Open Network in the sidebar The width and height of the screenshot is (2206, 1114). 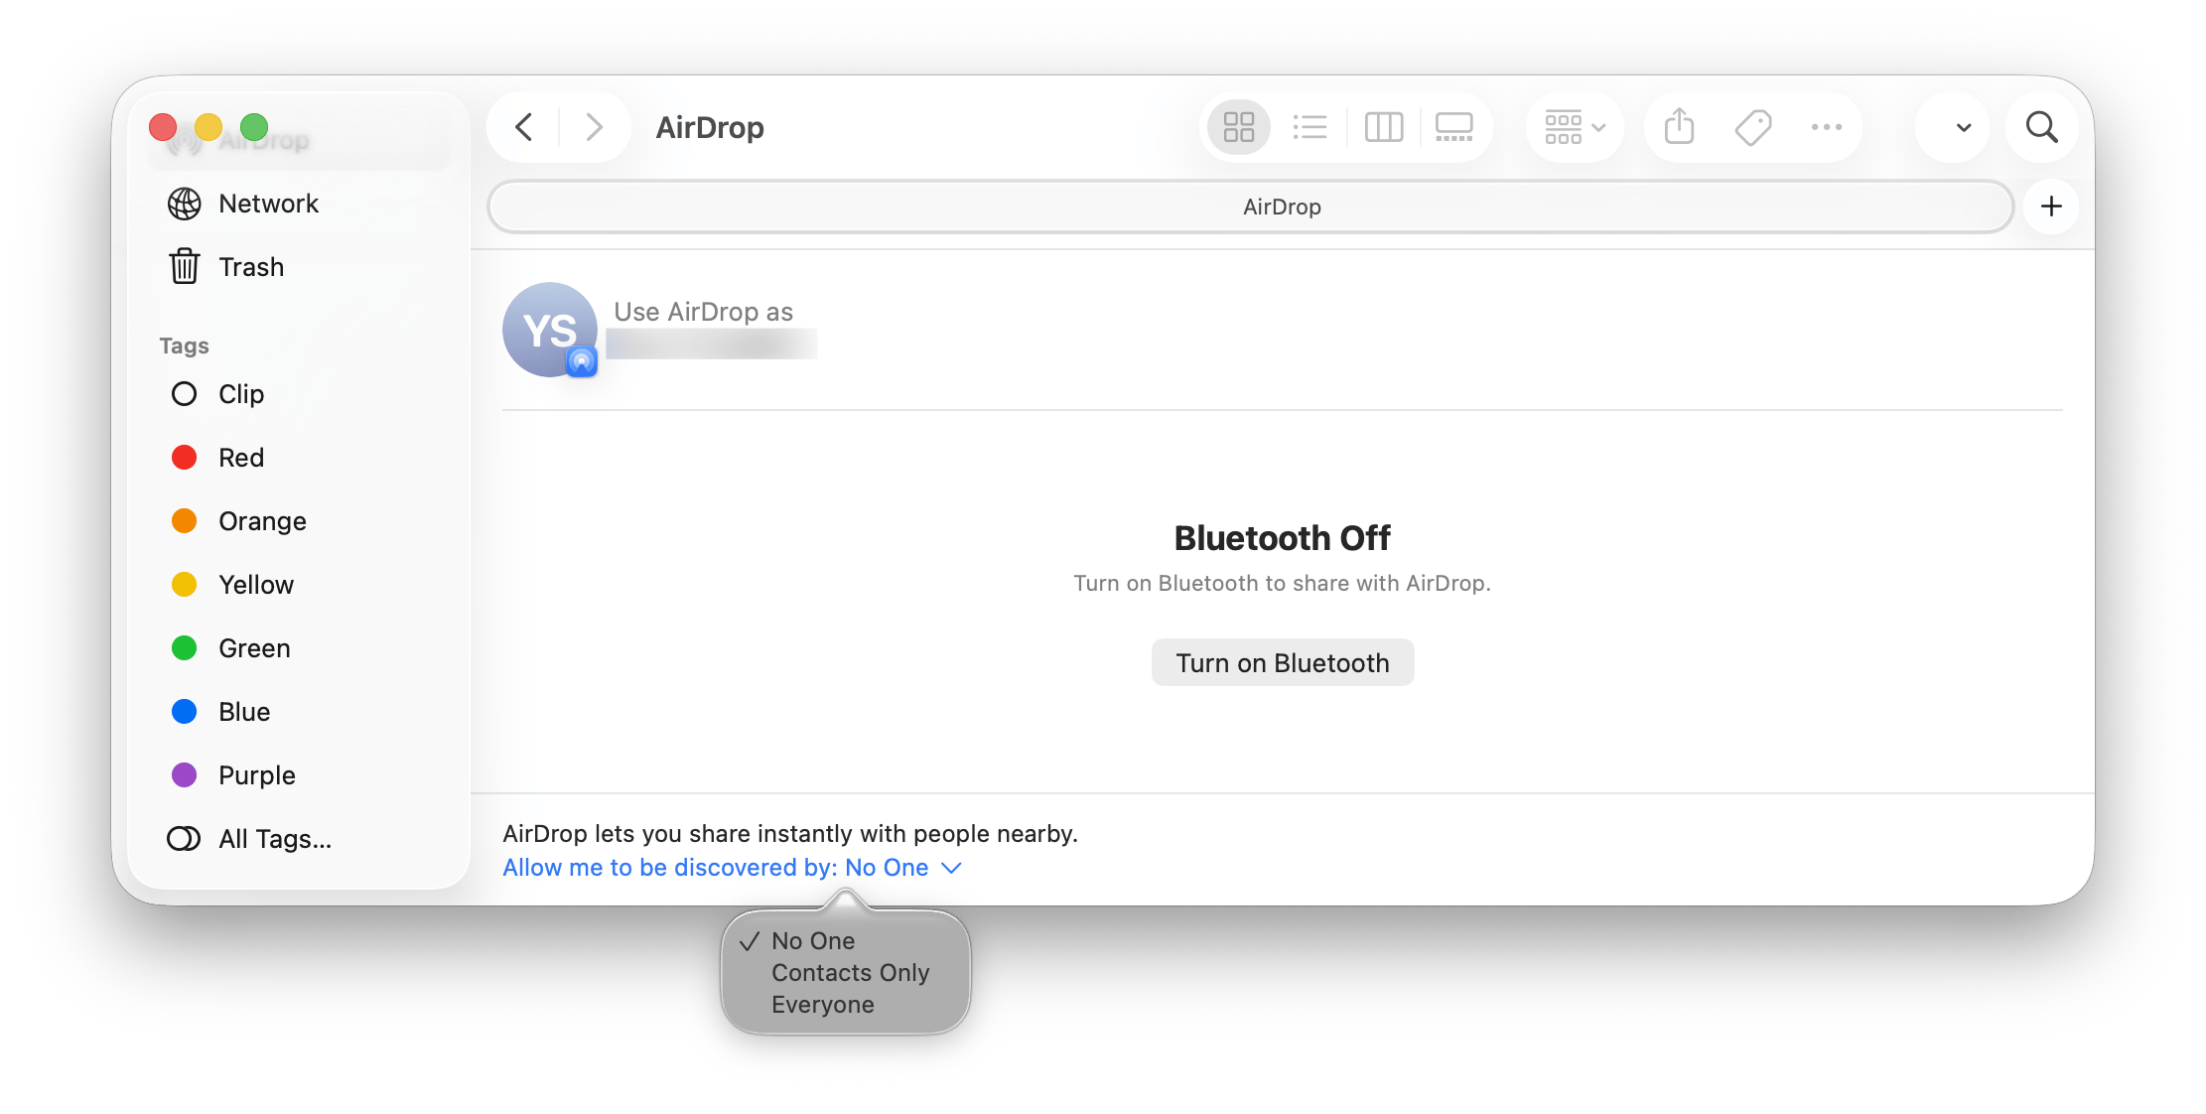268,204
